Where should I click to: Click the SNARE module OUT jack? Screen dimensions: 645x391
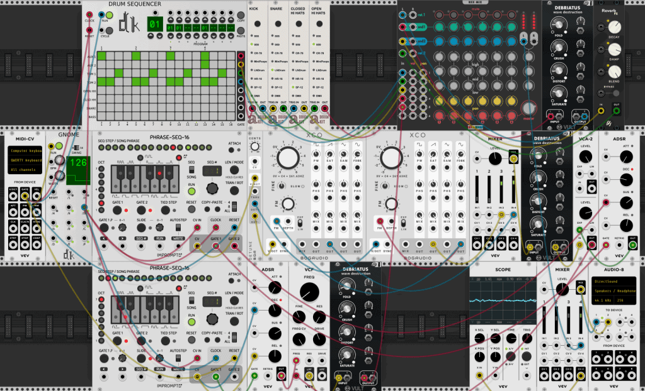point(283,108)
